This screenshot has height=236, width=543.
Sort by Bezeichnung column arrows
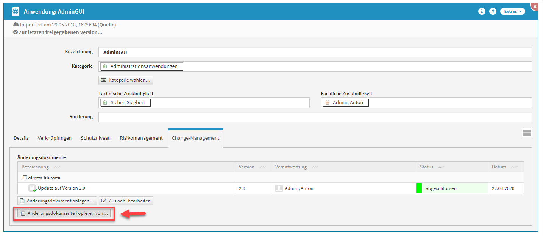(57, 167)
